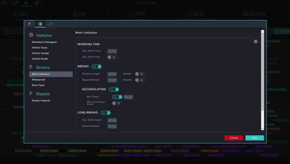Turn on the Window Length Penalty toggle
The height and width of the screenshot is (164, 290).
[140, 74]
